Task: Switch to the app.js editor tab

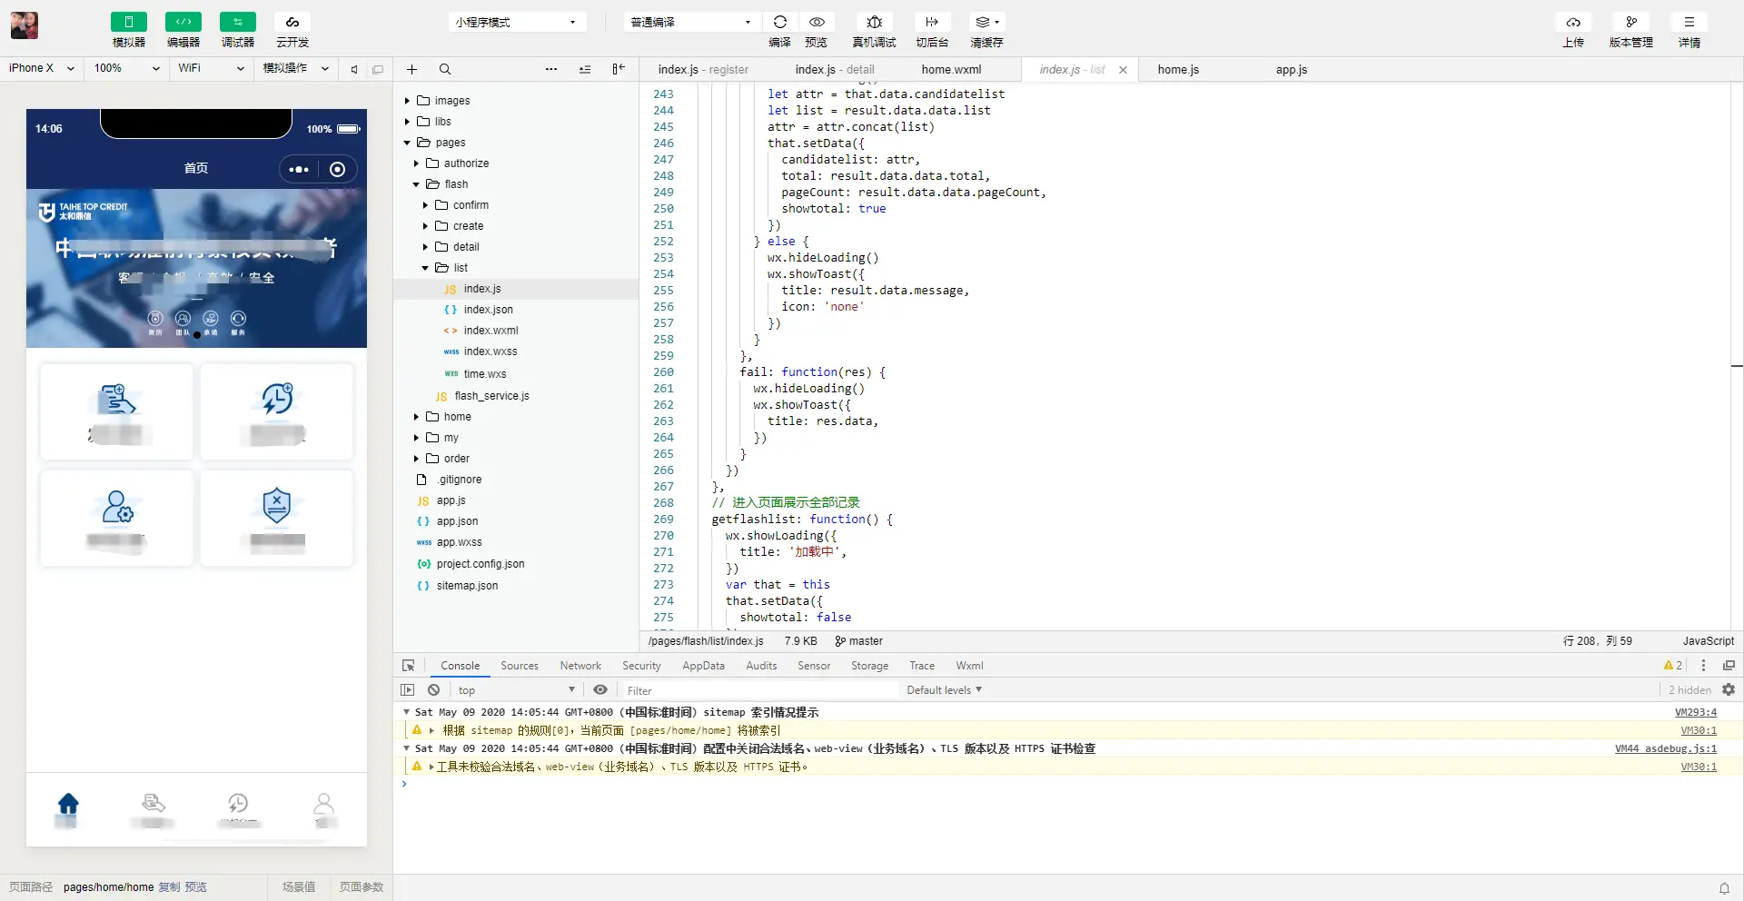Action: (1292, 70)
